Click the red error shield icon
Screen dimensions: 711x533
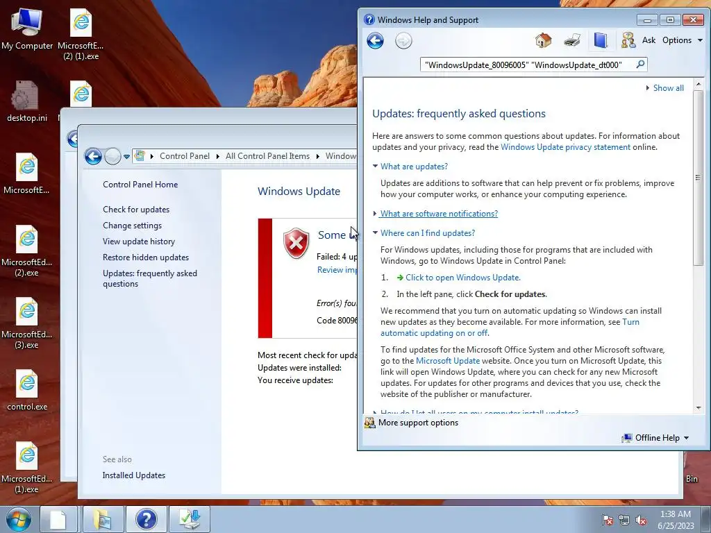coord(296,244)
